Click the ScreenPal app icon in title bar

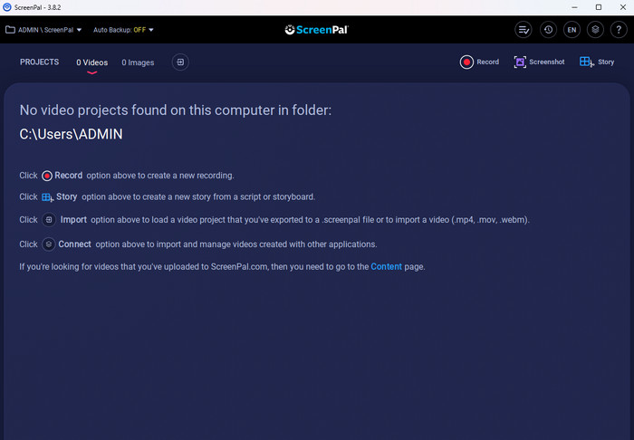point(7,7)
